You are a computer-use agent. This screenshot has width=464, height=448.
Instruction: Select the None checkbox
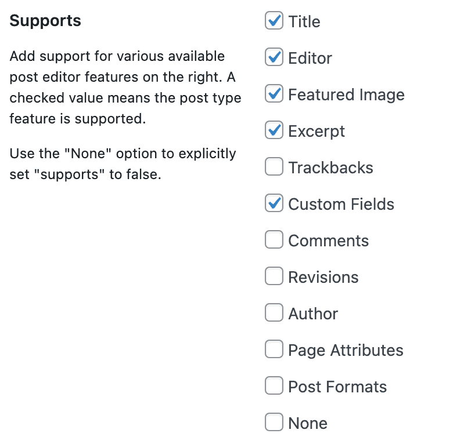tap(274, 422)
